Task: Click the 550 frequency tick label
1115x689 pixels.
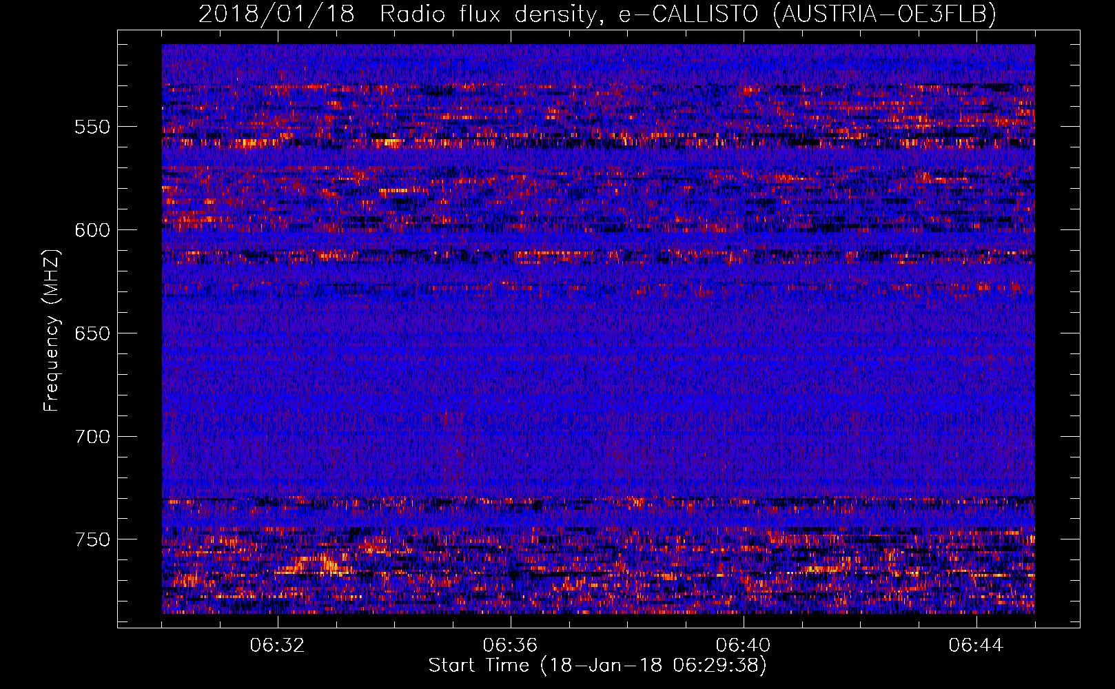Action: 92,127
